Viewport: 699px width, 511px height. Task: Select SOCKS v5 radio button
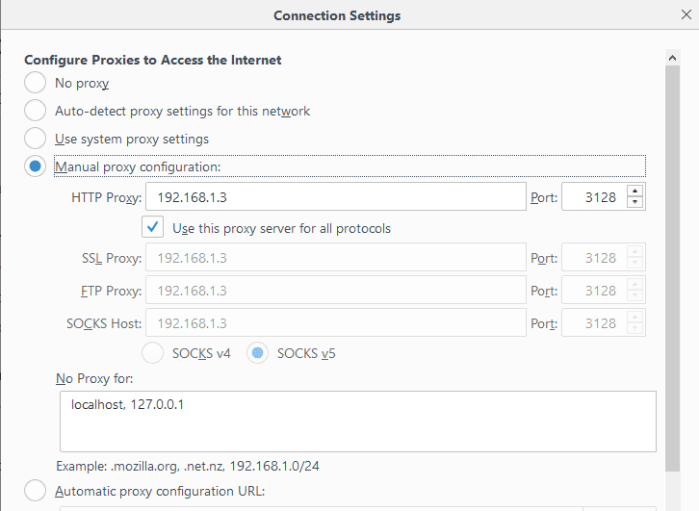click(257, 353)
